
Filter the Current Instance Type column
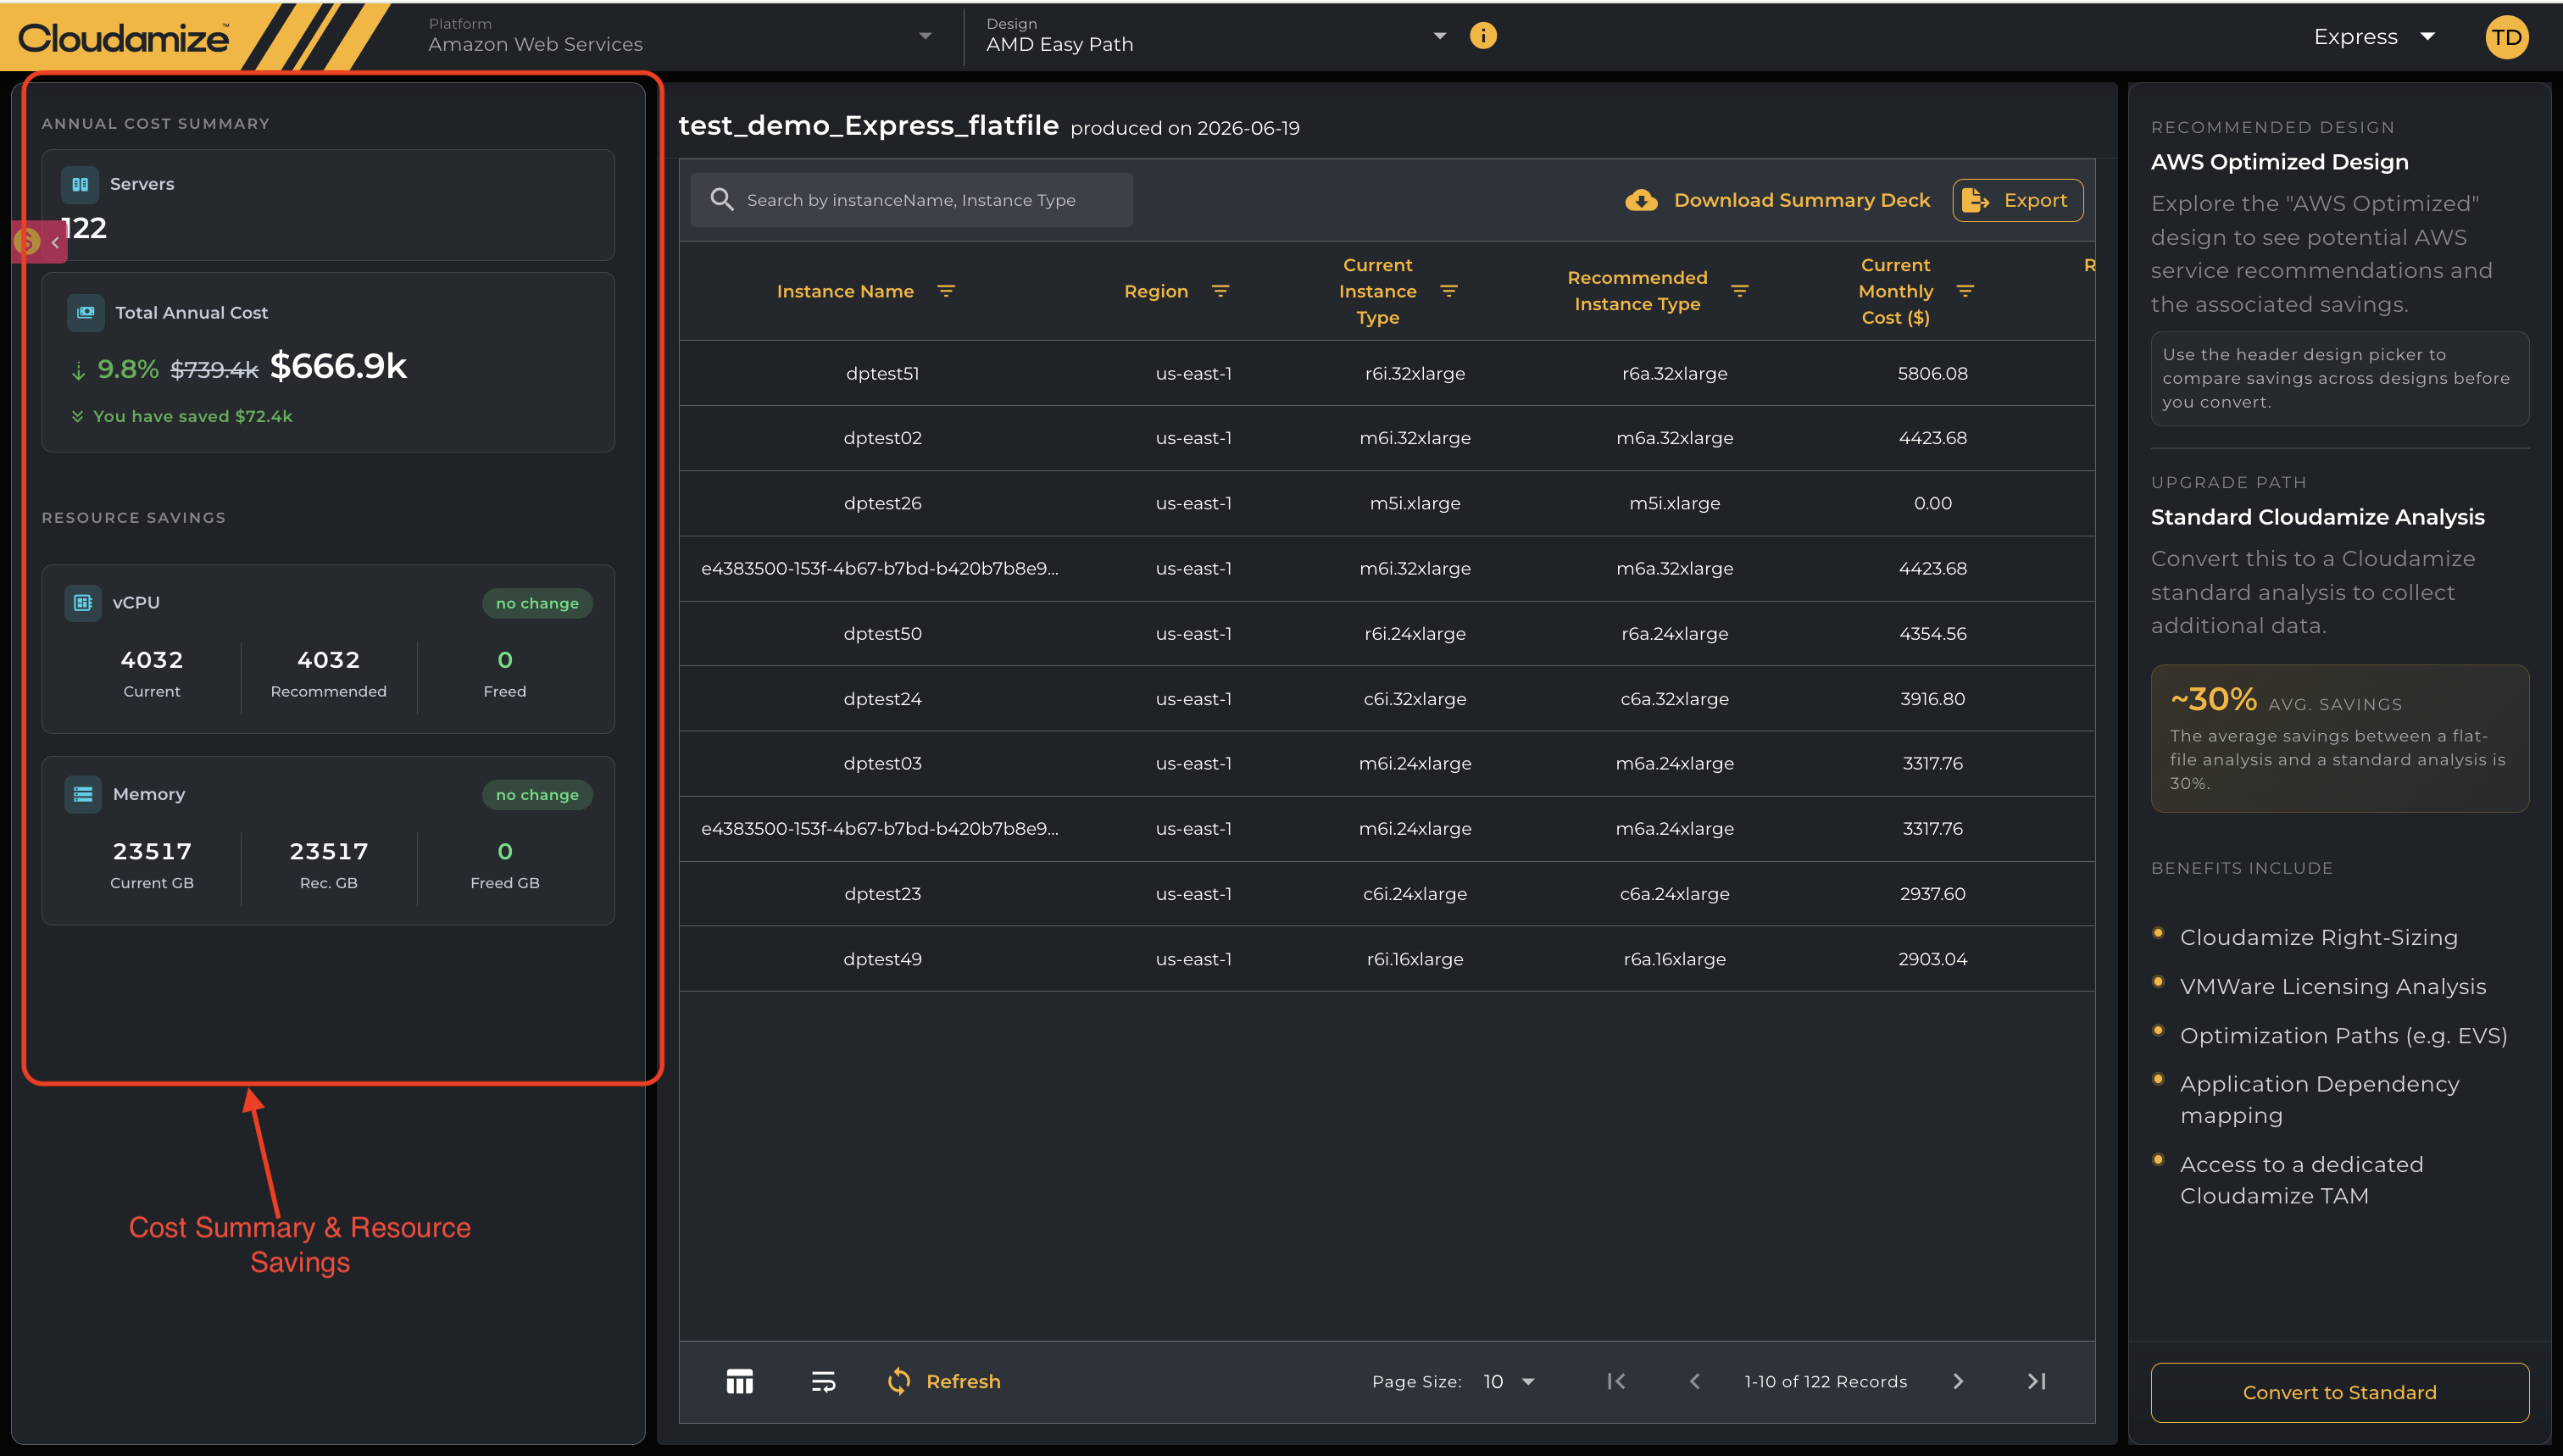tap(1449, 291)
